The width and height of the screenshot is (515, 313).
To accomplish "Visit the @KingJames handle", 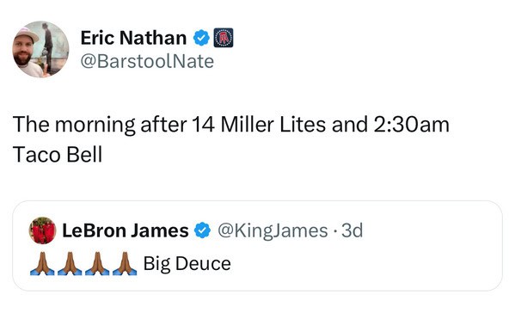I will 273,230.
